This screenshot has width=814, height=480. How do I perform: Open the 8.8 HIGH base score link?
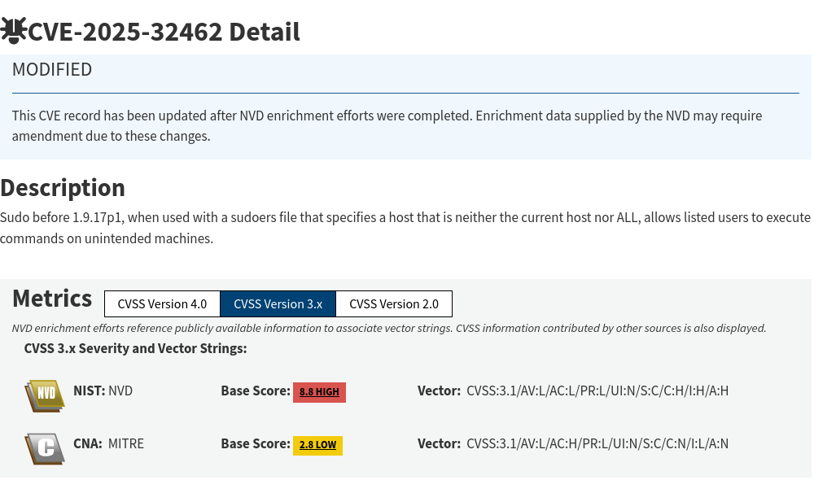tap(319, 391)
